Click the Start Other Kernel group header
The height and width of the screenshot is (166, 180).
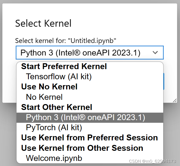[x=57, y=107]
